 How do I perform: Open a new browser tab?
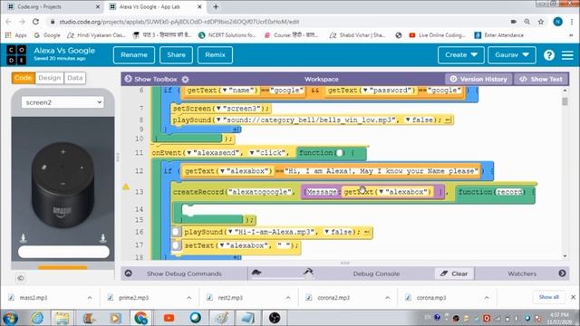coord(216,6)
